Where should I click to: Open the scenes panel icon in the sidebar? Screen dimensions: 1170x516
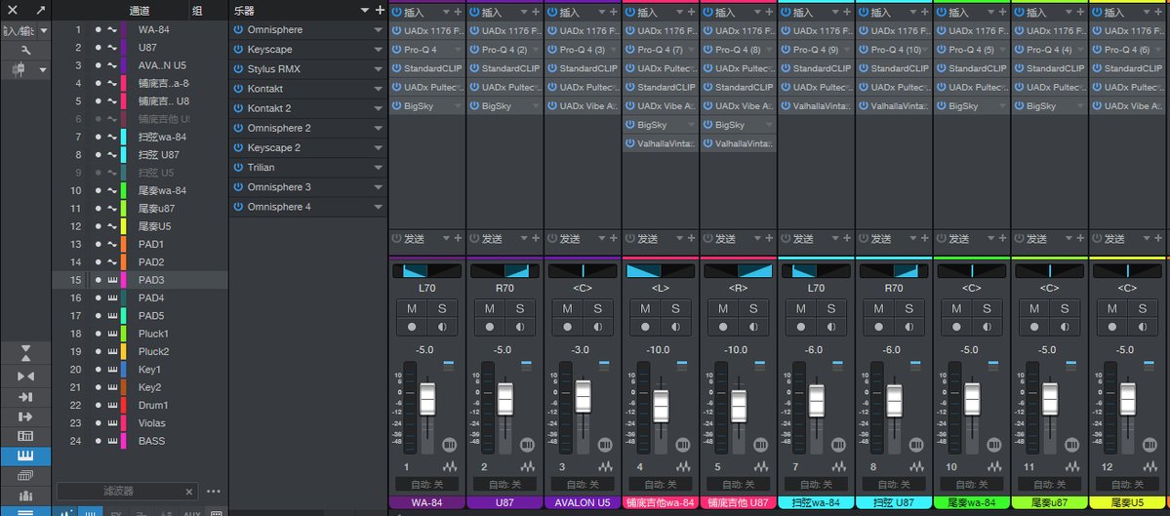(25, 436)
